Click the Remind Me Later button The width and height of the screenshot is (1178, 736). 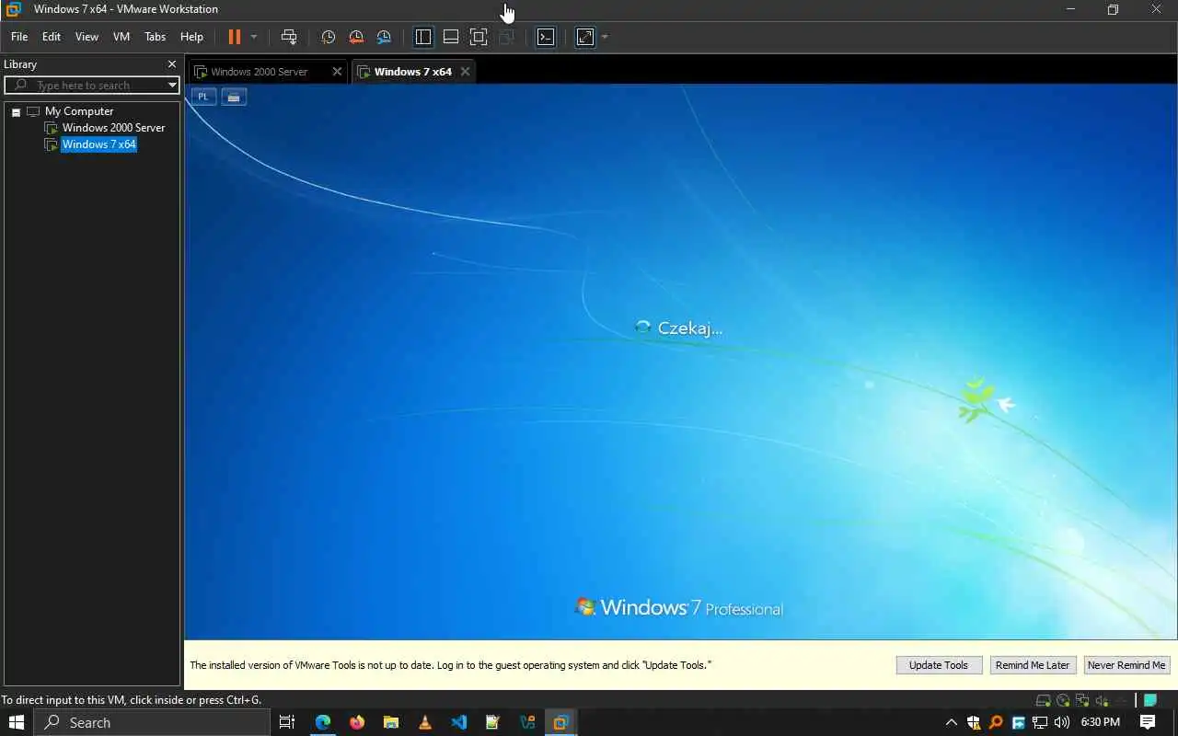pyautogui.click(x=1033, y=665)
